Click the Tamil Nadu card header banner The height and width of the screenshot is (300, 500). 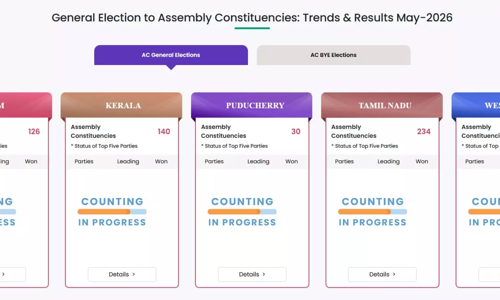[382, 105]
